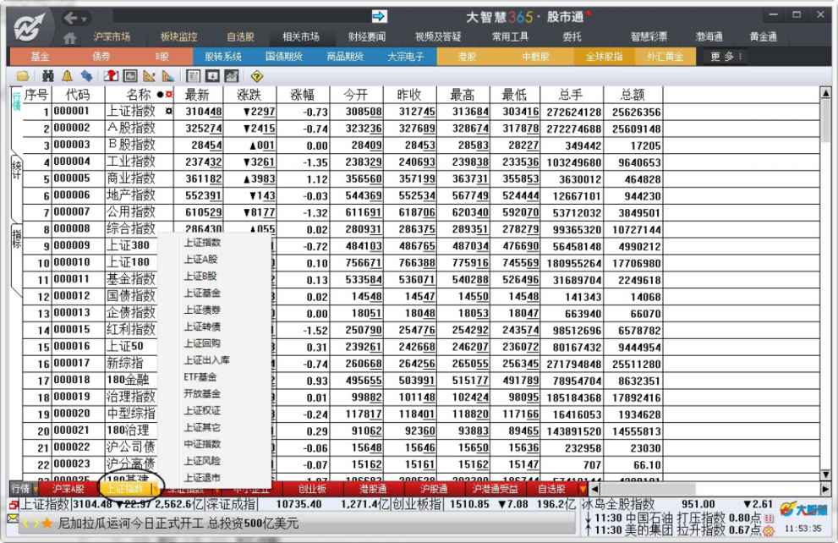Image resolution: width=838 pixels, height=543 pixels.
Task: Select the 港股通 bottom tab
Action: point(373,489)
